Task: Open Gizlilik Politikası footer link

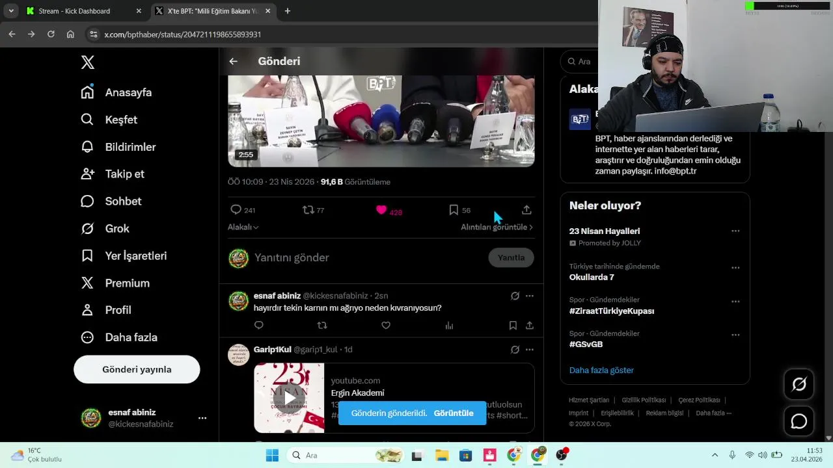Action: pyautogui.click(x=644, y=400)
